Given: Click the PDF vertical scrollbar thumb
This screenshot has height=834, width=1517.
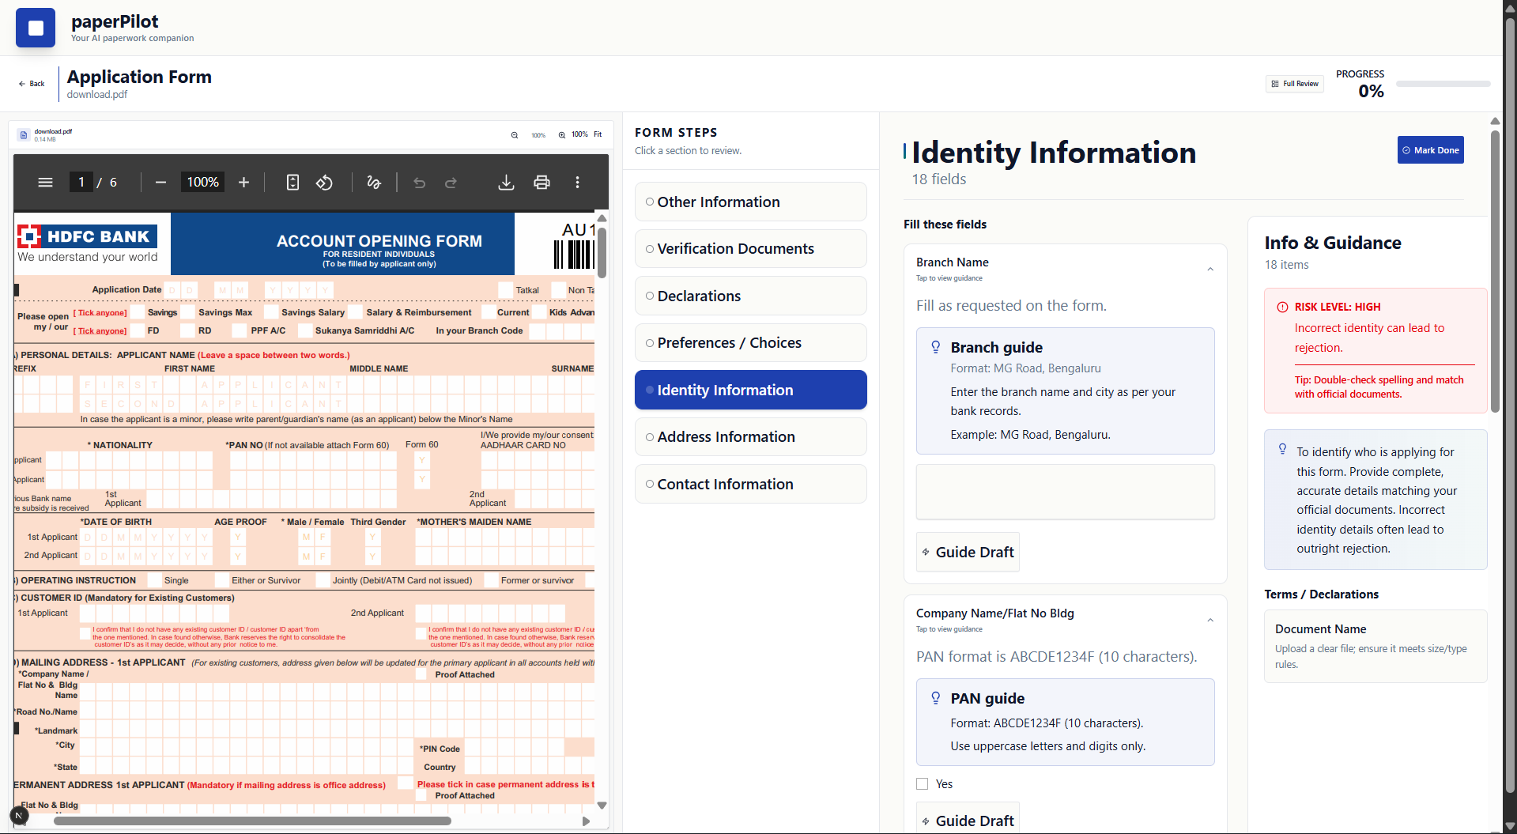Looking at the screenshot, I should pos(602,252).
